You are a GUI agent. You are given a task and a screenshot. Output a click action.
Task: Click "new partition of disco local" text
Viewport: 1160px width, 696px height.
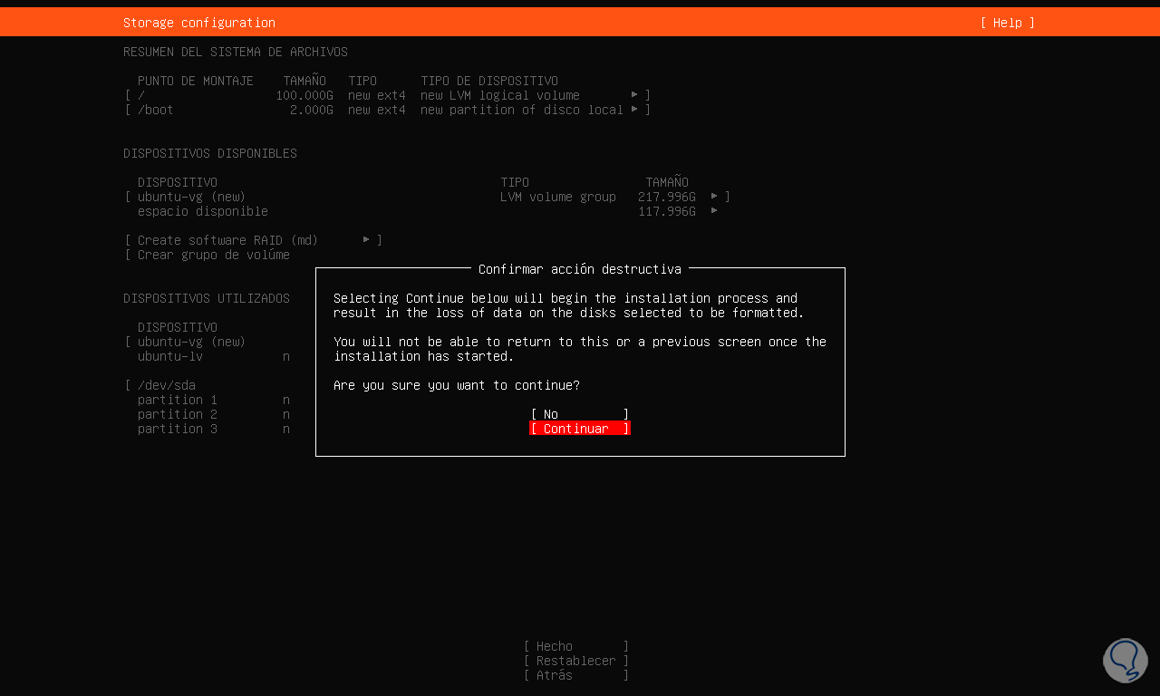coord(522,110)
